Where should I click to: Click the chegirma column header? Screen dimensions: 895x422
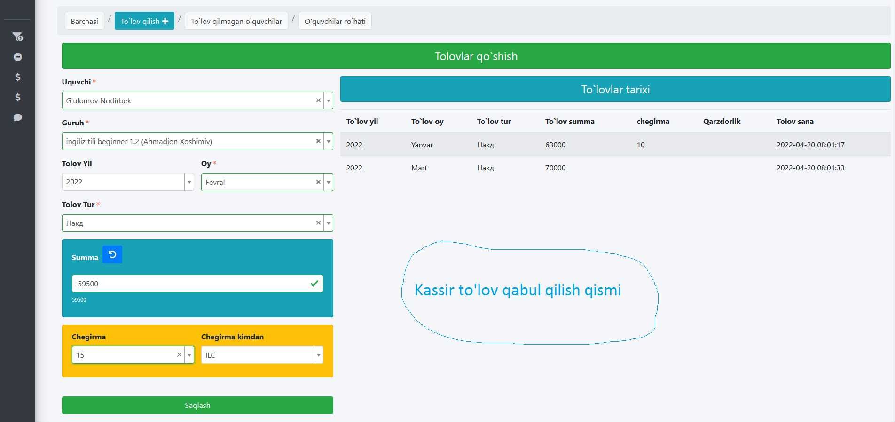653,121
